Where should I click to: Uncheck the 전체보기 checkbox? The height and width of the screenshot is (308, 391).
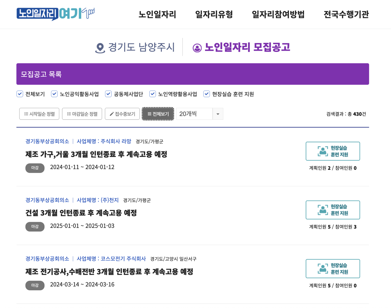pyautogui.click(x=20, y=94)
